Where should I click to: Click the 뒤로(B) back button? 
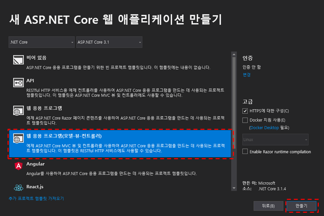point(269,206)
